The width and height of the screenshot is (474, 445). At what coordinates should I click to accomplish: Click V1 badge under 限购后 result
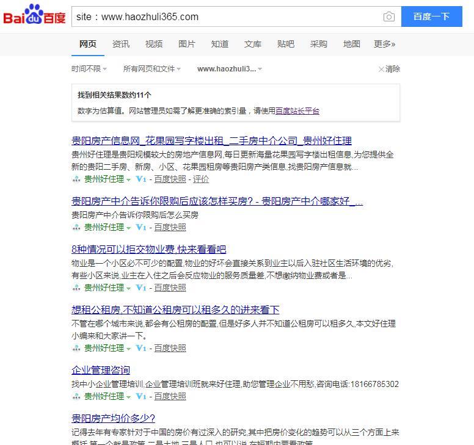click(141, 227)
